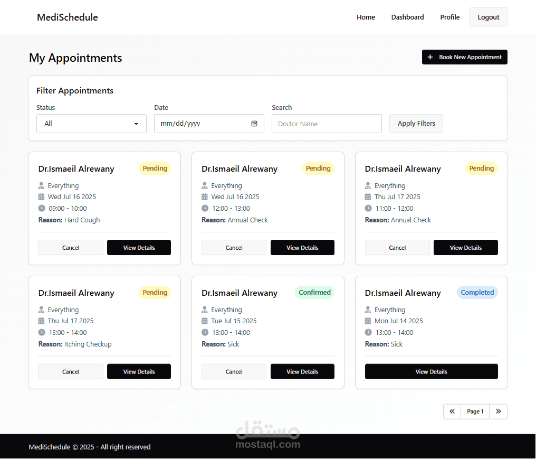This screenshot has width=536, height=459.
Task: View details of the Itching Checkup appointment
Action: [139, 371]
